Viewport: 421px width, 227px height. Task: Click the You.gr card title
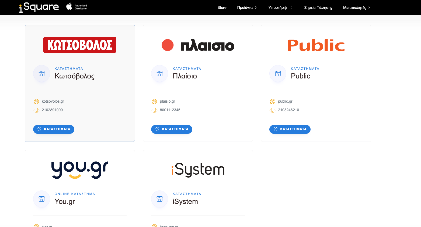point(65,201)
